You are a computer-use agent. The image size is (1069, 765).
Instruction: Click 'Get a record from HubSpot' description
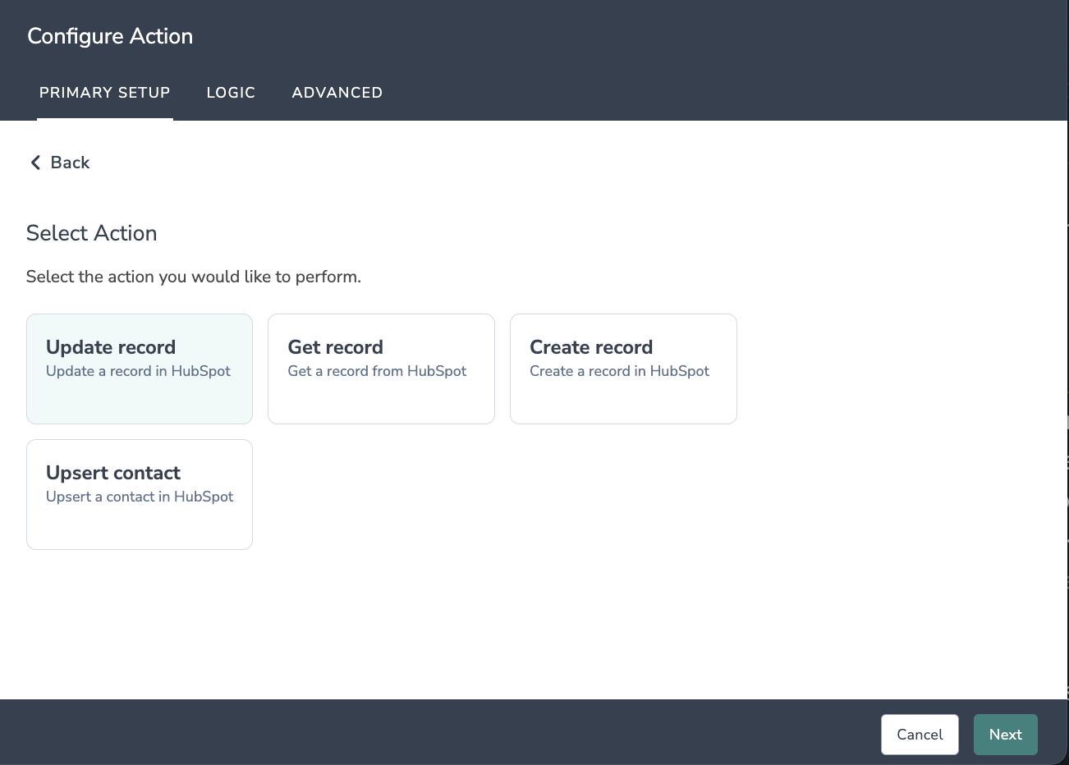click(x=377, y=371)
